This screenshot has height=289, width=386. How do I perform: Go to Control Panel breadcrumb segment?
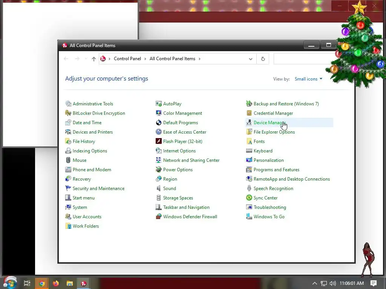[x=127, y=59]
